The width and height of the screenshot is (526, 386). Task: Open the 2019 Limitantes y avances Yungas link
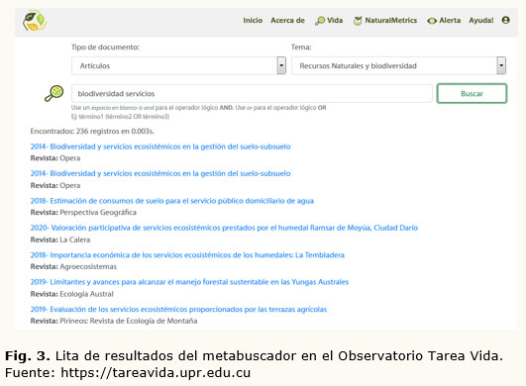[189, 282]
